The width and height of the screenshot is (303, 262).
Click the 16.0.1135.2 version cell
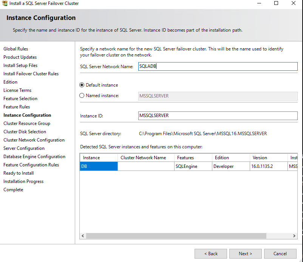[269, 166]
